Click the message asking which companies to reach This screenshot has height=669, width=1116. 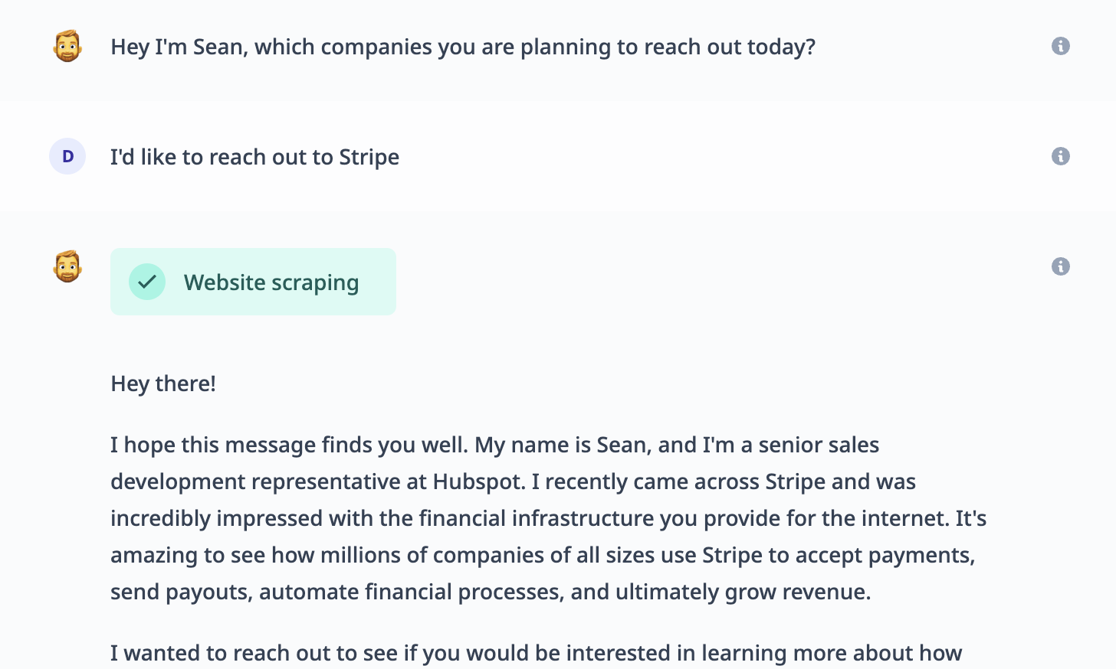[463, 47]
